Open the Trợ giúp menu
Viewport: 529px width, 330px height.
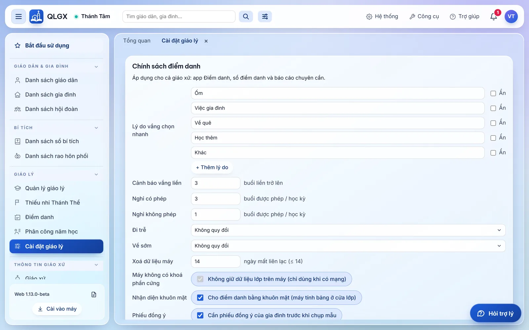[465, 16]
